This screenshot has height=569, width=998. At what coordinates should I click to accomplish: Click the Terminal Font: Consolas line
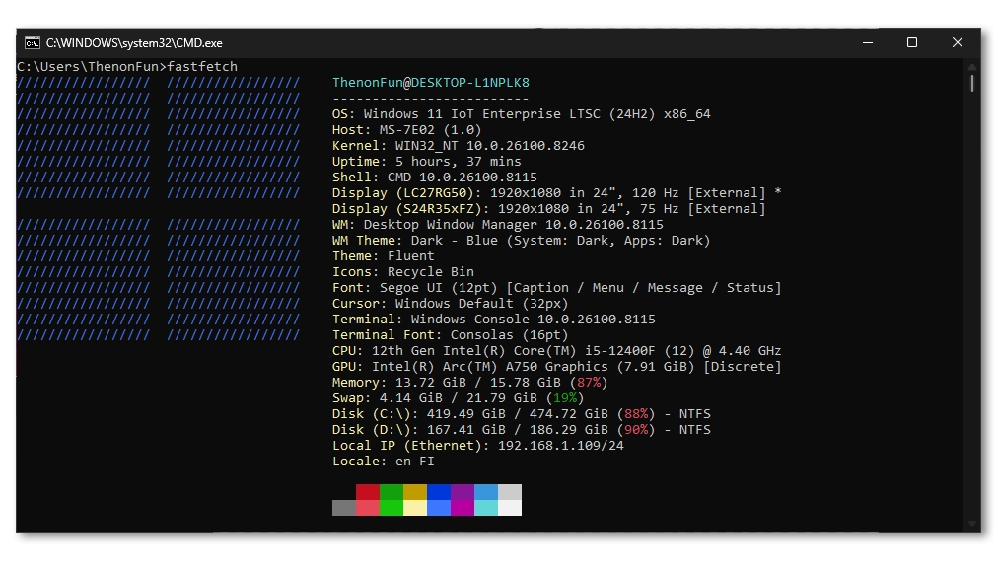coord(450,334)
